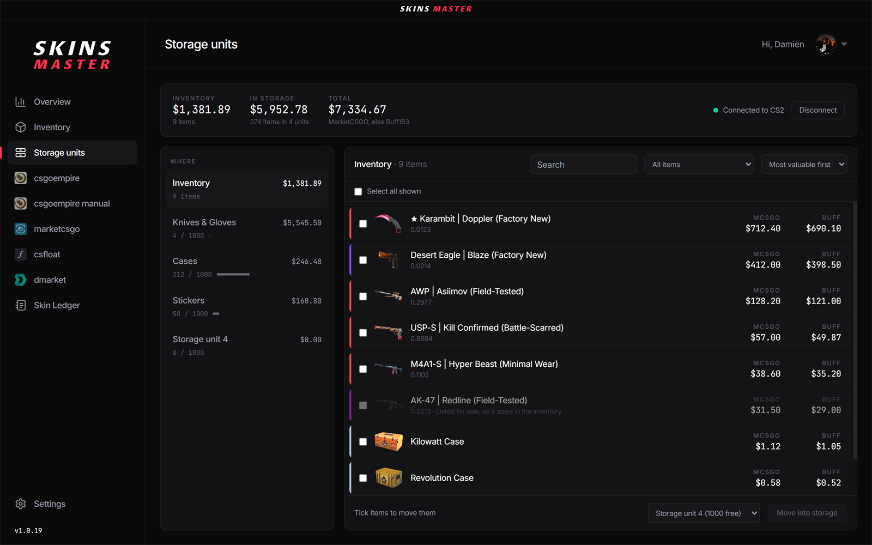Click the v1.0.19 version label
The height and width of the screenshot is (545, 872).
coord(28,530)
